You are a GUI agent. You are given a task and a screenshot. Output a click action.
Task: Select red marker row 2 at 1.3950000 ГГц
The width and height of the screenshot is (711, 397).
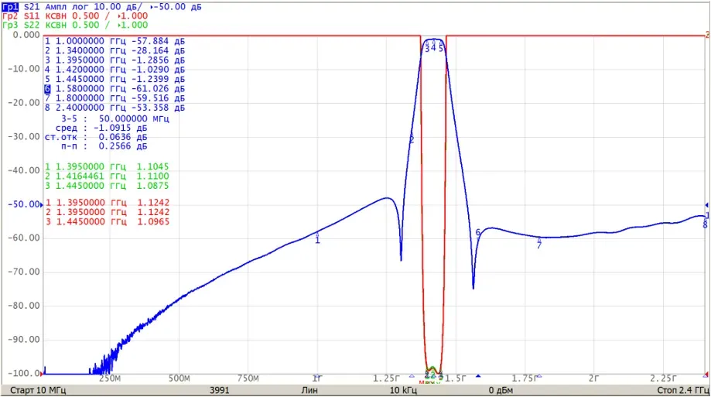click(107, 212)
